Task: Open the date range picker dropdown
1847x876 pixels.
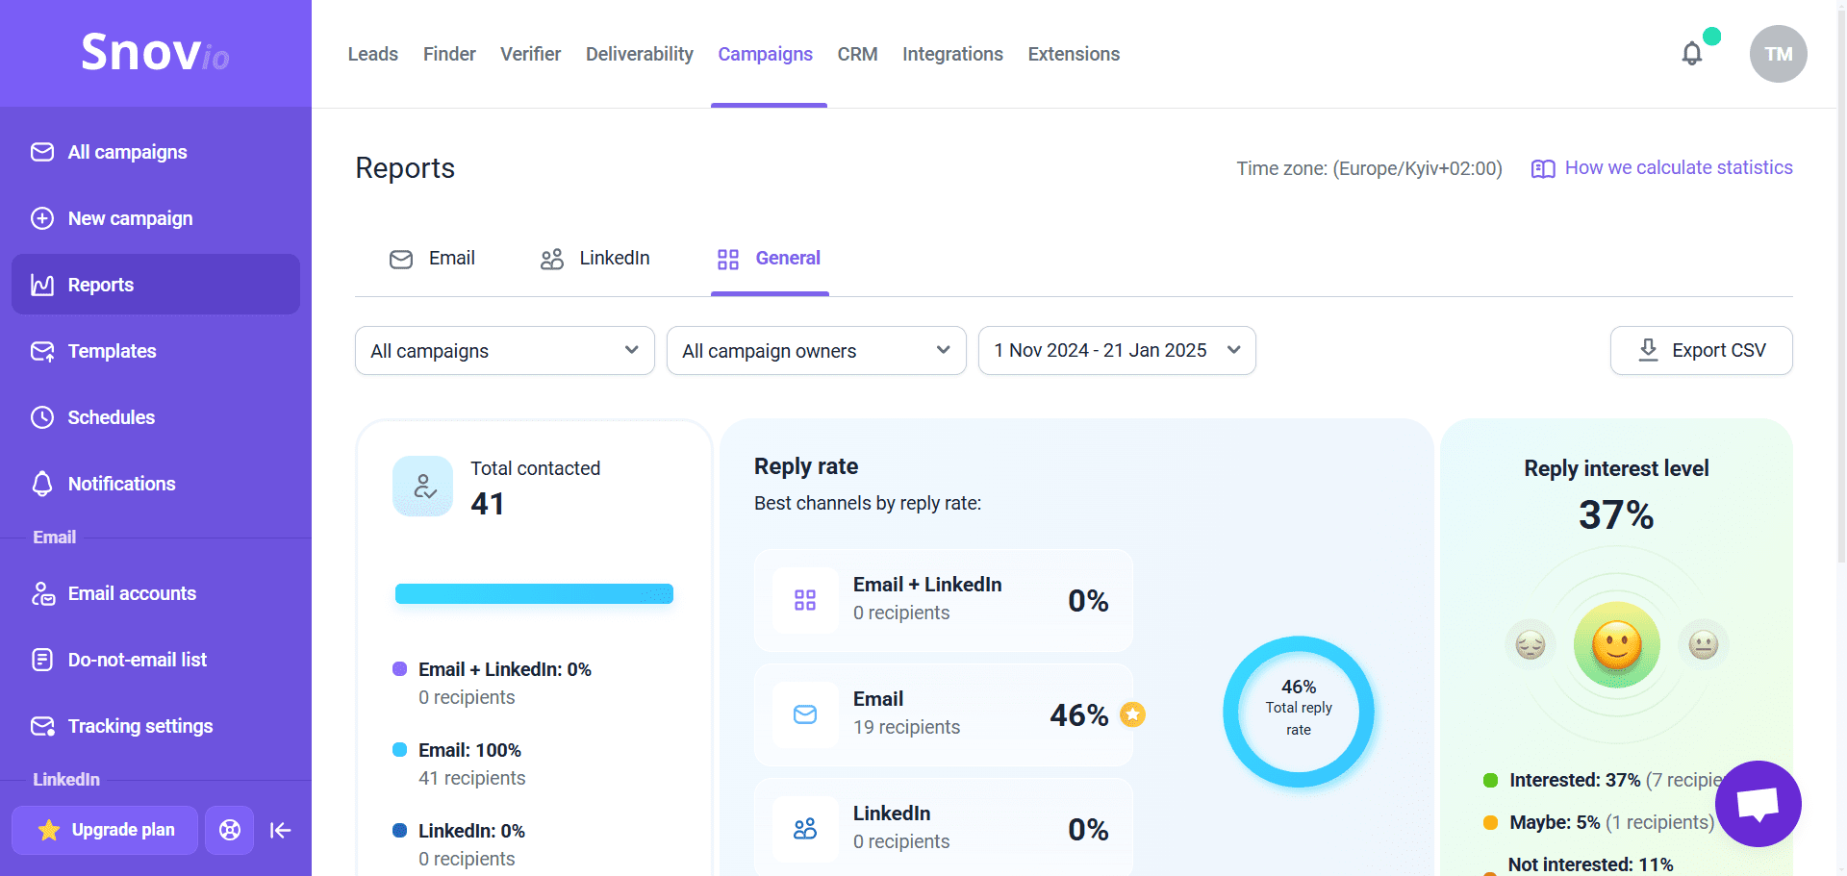Action: [1116, 350]
